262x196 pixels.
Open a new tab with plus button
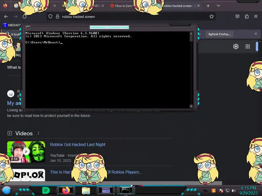208,6
